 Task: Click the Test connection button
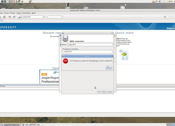click(x=99, y=92)
